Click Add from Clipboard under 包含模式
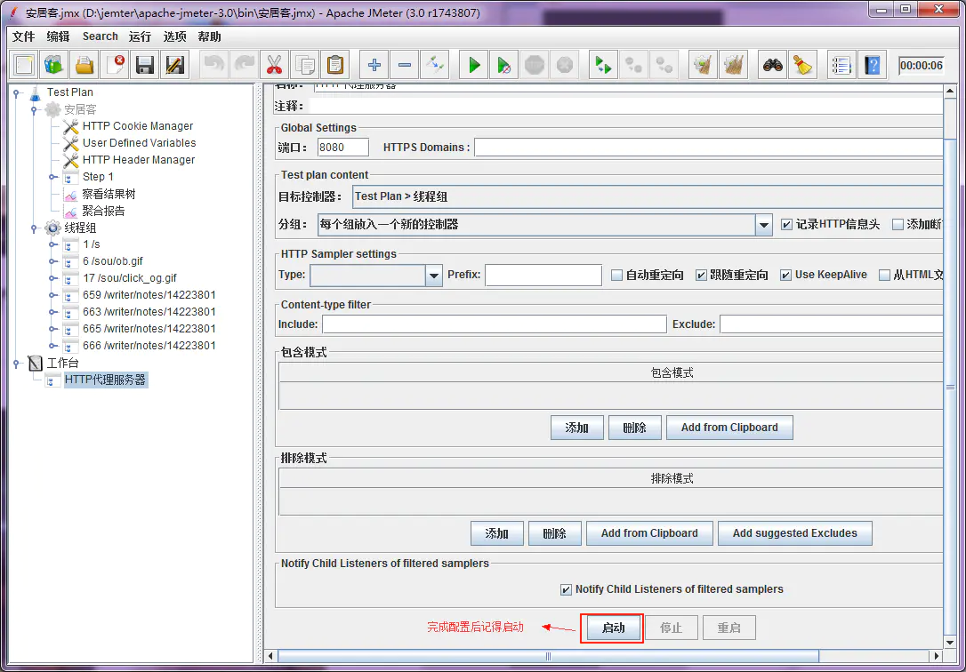This screenshot has height=672, width=966. coord(729,428)
